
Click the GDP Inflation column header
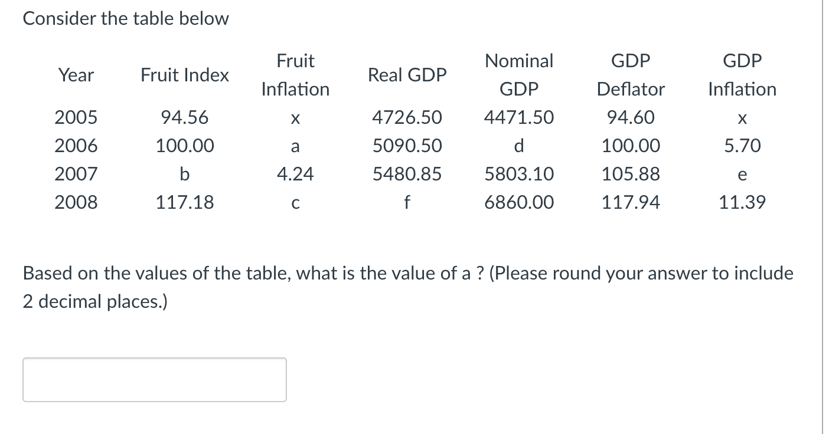(x=742, y=75)
